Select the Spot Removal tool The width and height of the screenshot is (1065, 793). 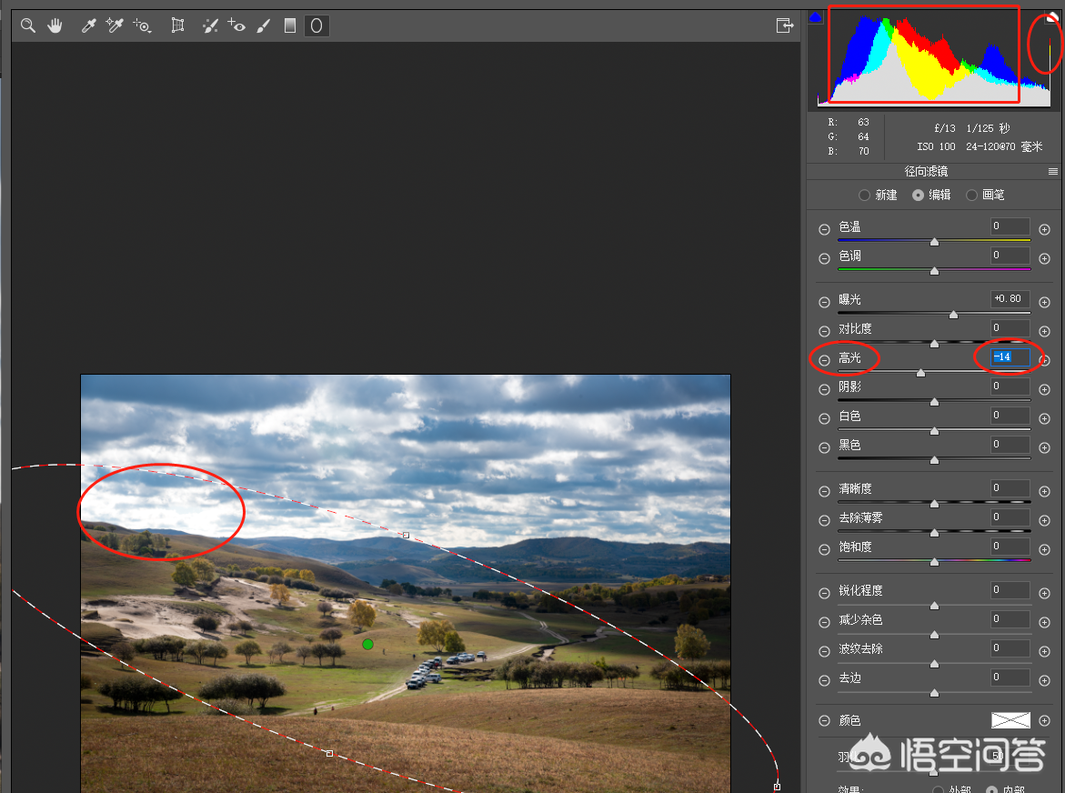coord(211,25)
